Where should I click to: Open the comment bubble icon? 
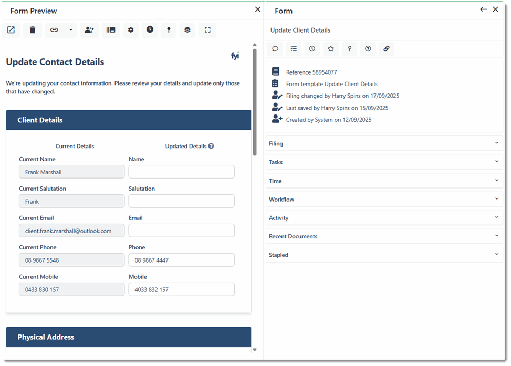tap(275, 48)
